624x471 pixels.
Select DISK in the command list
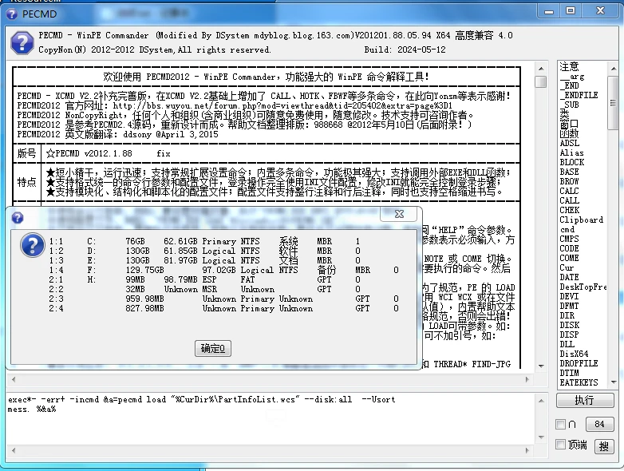click(570, 325)
